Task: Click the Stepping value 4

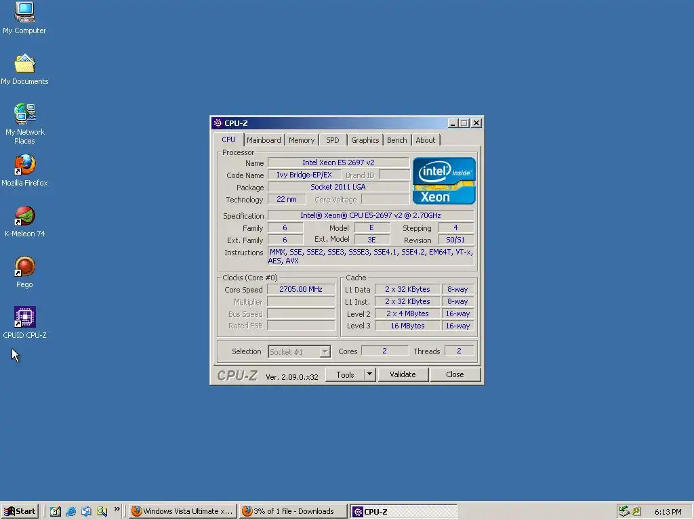Action: 455,227
